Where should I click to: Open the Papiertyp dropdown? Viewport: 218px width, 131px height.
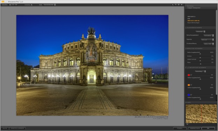[207, 40]
